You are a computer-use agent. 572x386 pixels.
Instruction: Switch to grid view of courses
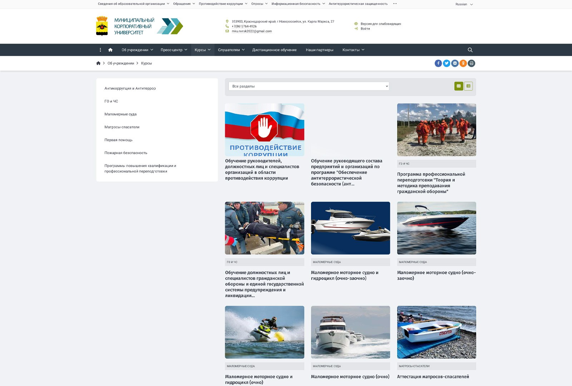459,86
